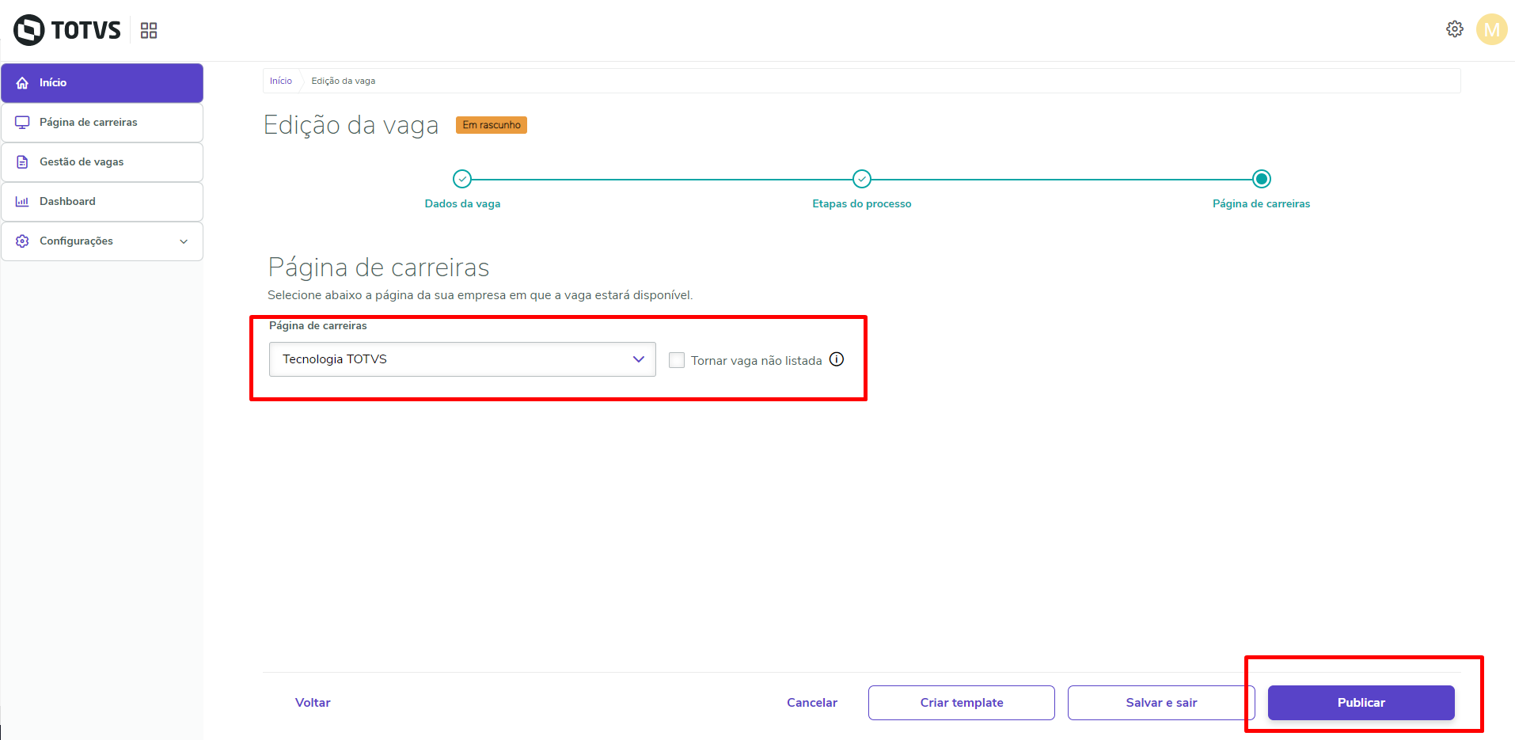Viewport: 1515px width, 740px height.
Task: Click the TOTVS logo
Action: [67, 30]
